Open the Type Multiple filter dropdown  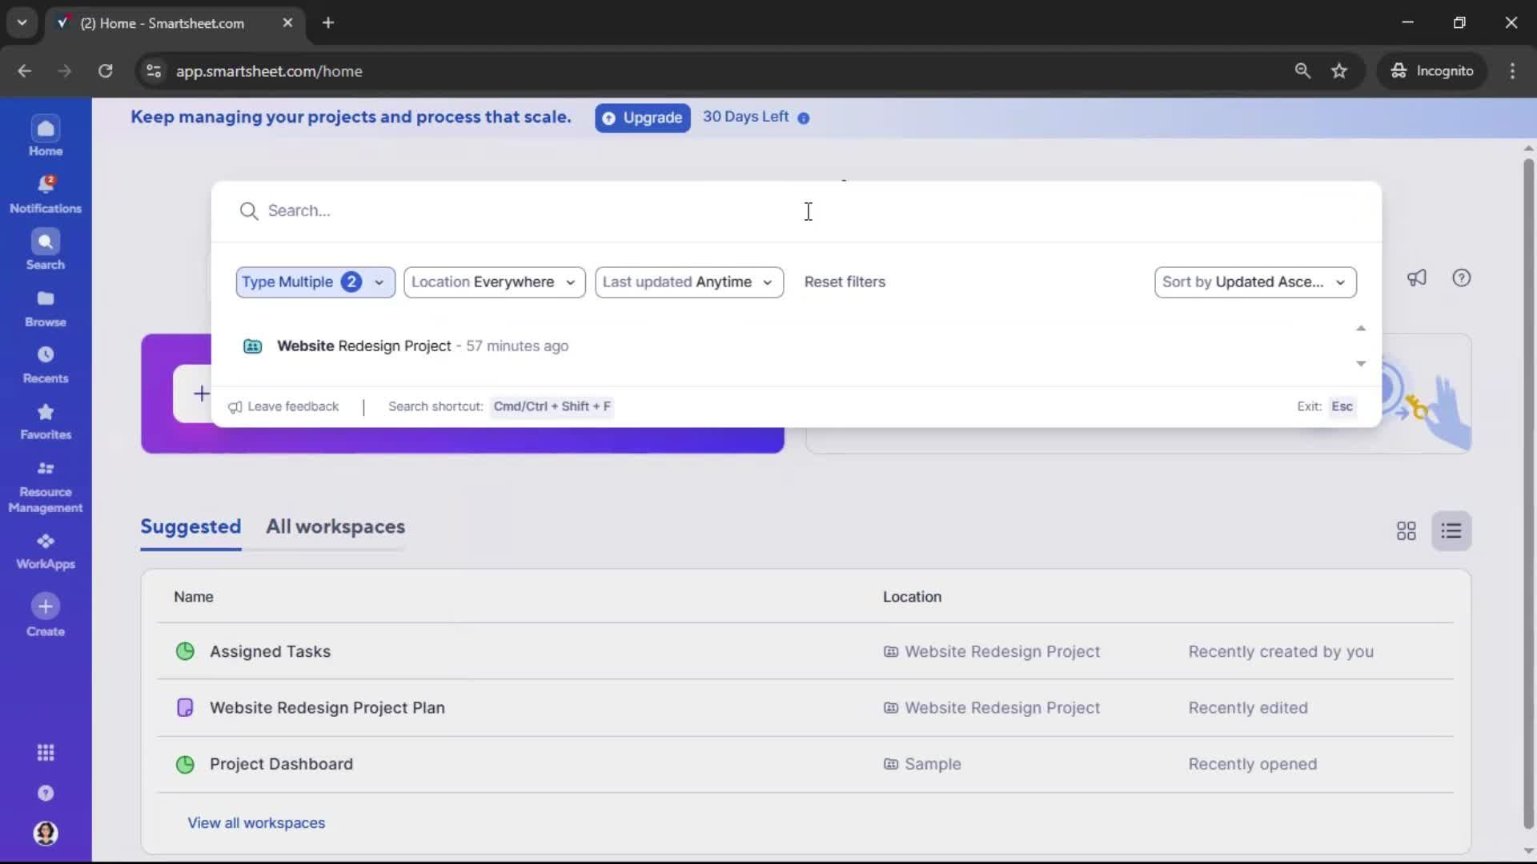(x=315, y=282)
